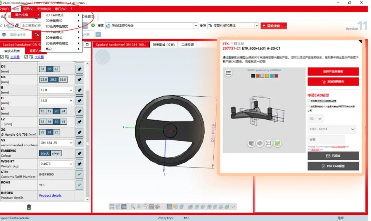Click the email input field in ETK panel
The image size is (371, 221).
(326, 139)
